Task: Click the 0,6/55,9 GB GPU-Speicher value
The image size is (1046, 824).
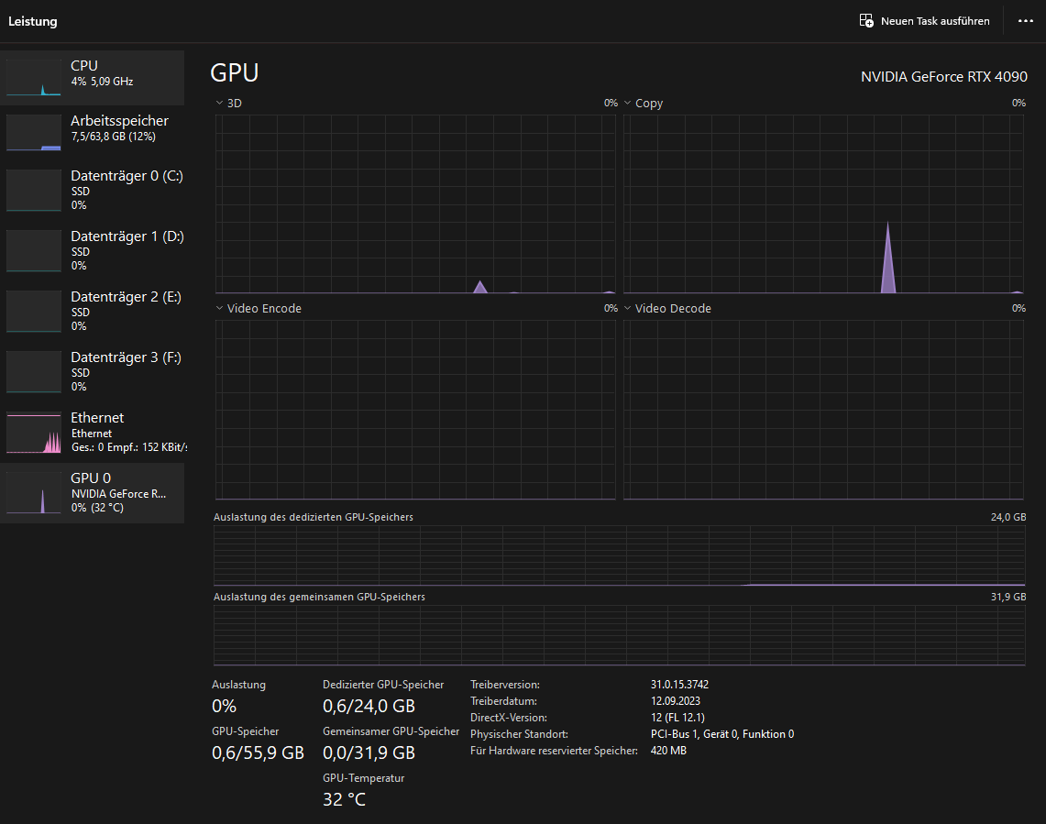Action: click(x=259, y=753)
